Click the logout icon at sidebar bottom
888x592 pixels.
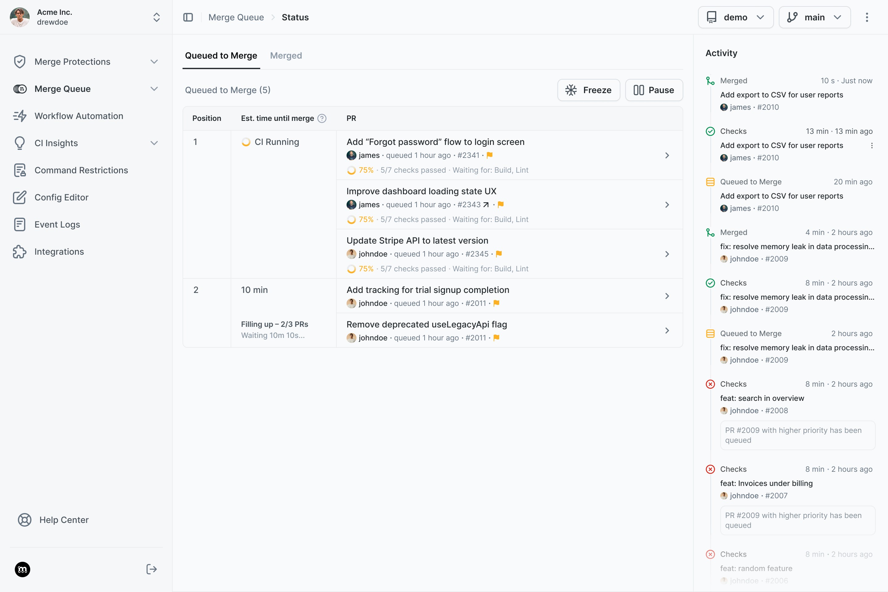click(x=151, y=569)
